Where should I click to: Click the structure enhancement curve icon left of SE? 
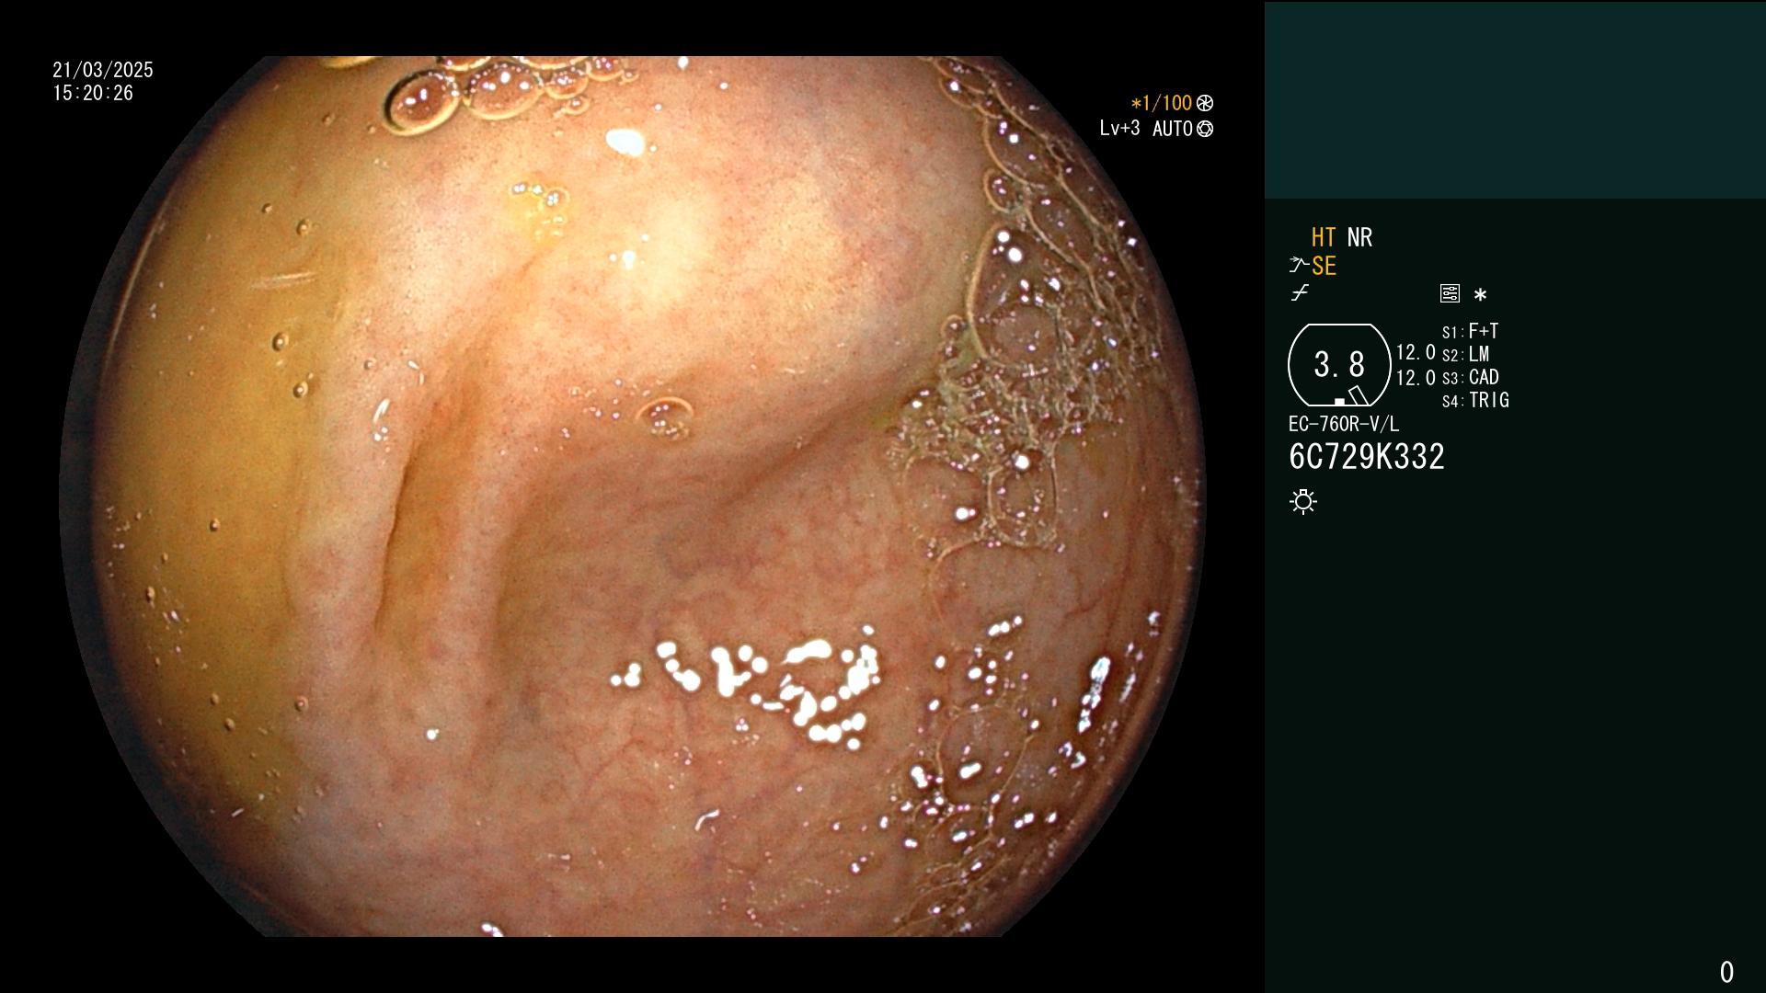[1299, 266]
